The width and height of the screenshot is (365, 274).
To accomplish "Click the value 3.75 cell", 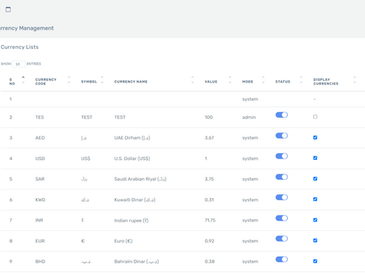I will tap(210, 179).
